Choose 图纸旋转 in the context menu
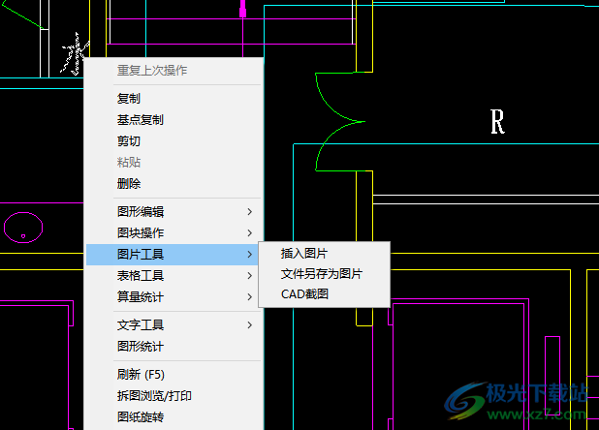Screen dimensions: 599x430 tap(173, 417)
